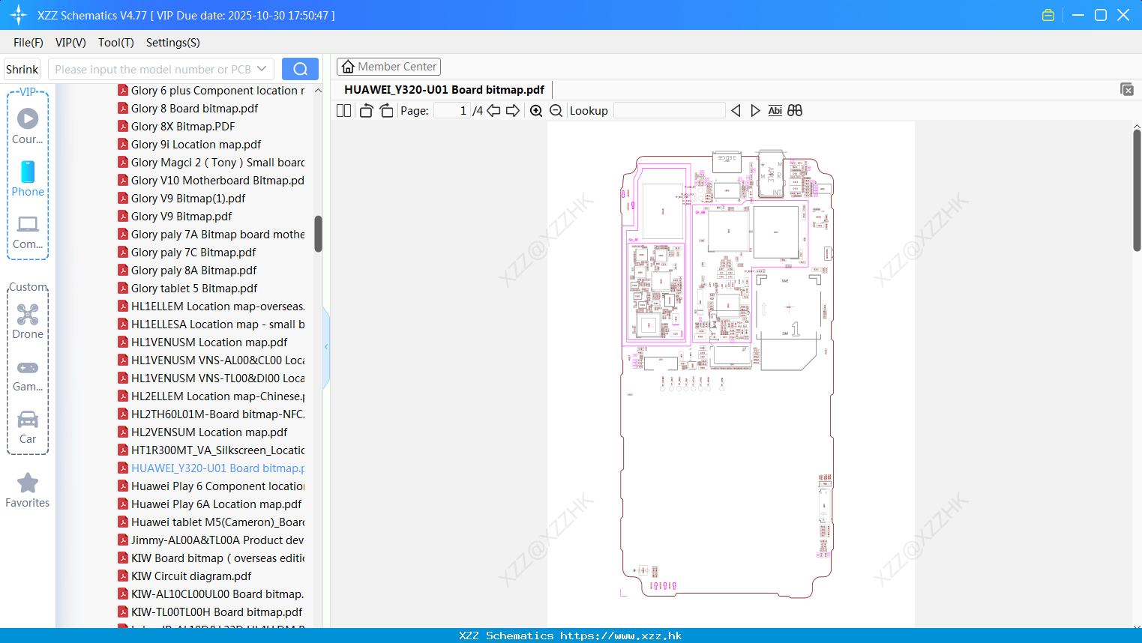Close the document tab panel icon
Screen dimensions: 1142x643
coord(1127,89)
